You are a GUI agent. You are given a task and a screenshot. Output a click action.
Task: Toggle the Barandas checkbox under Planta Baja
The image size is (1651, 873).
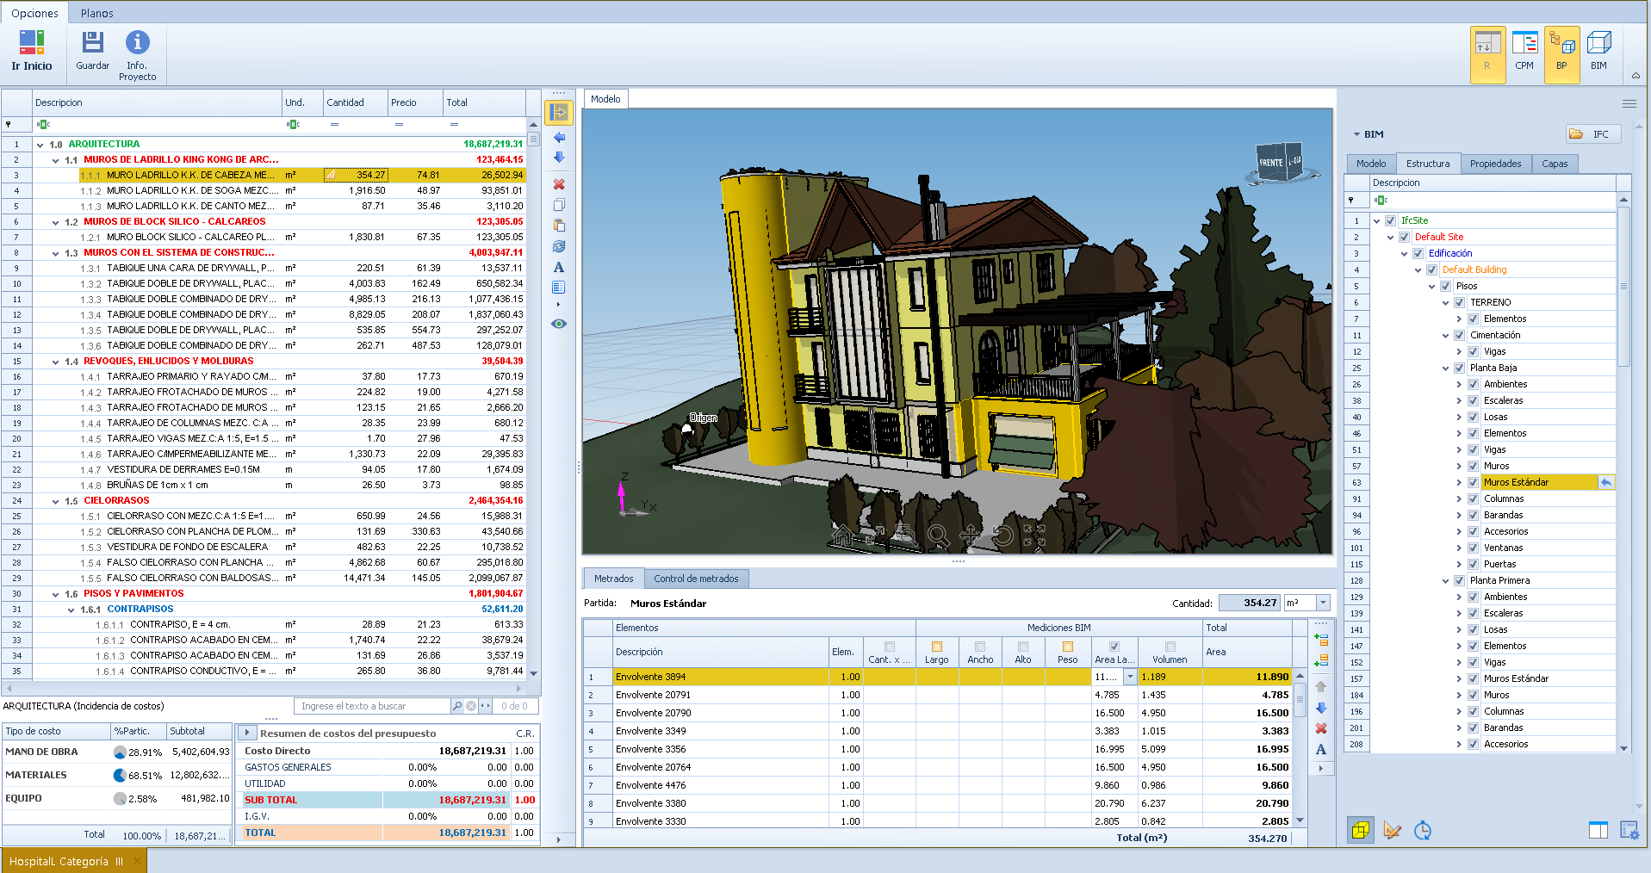coord(1473,515)
